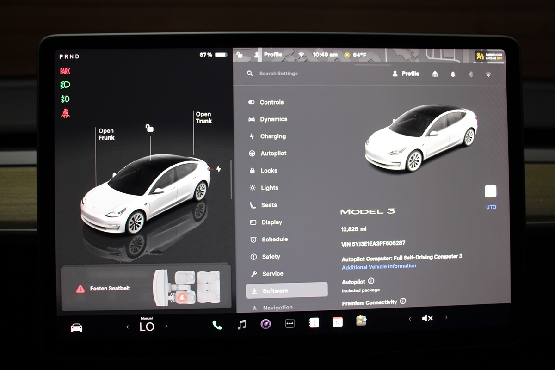Launch the dashcam camera app

[x=265, y=324]
